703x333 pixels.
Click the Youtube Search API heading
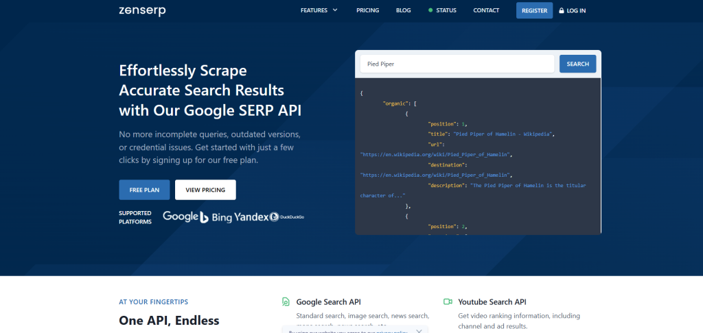tap(492, 301)
